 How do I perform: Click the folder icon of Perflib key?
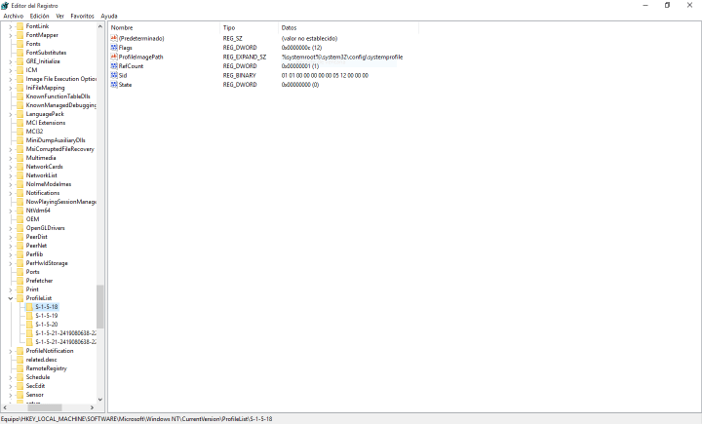coord(19,254)
